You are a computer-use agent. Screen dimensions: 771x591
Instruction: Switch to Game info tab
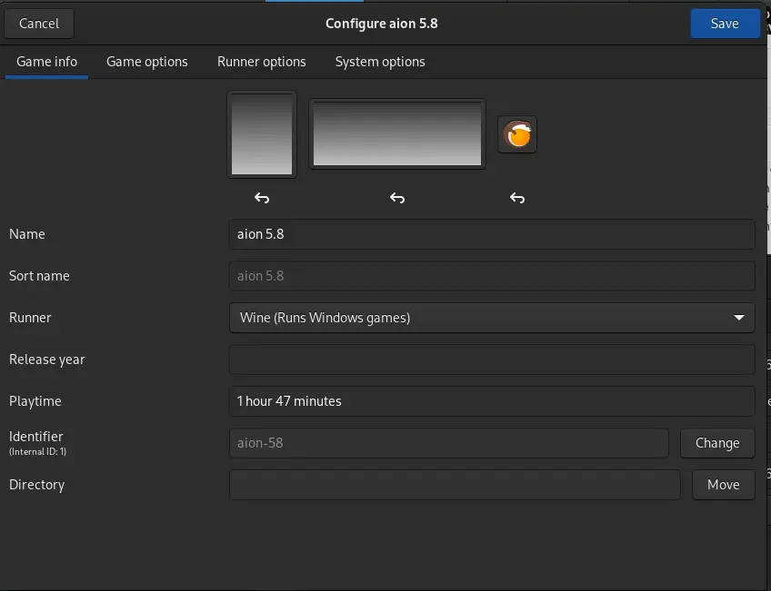[x=46, y=62]
